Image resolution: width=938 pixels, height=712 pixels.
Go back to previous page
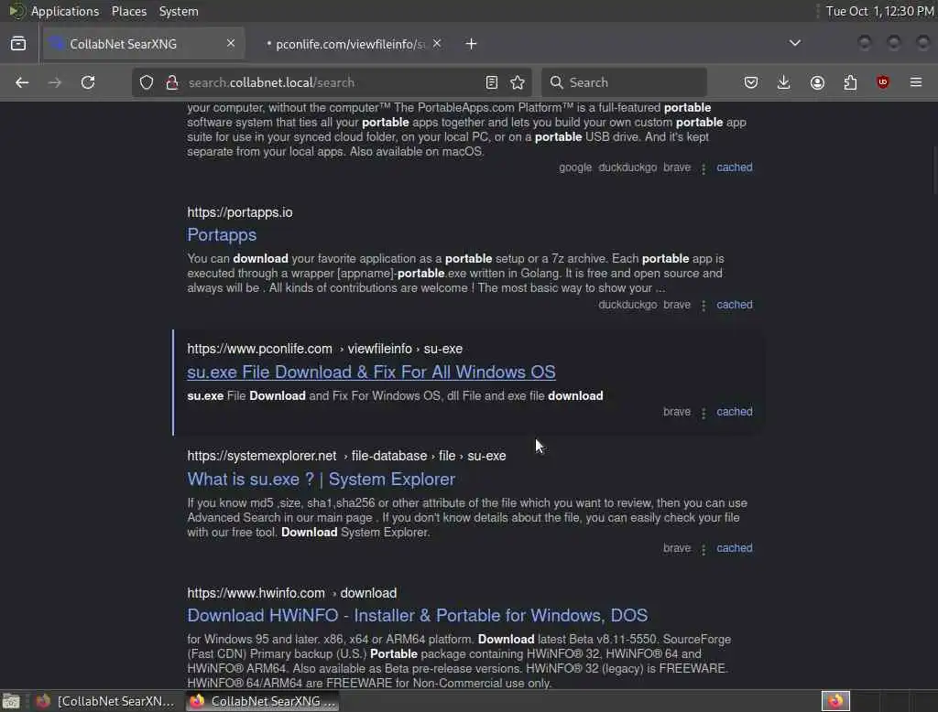tap(22, 82)
